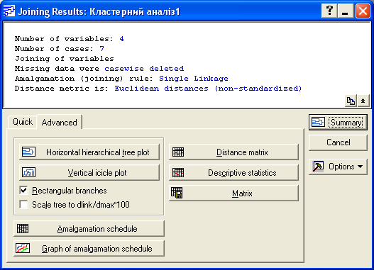The width and height of the screenshot is (374, 270).
Task: Click the Cancel button
Action: (x=338, y=142)
